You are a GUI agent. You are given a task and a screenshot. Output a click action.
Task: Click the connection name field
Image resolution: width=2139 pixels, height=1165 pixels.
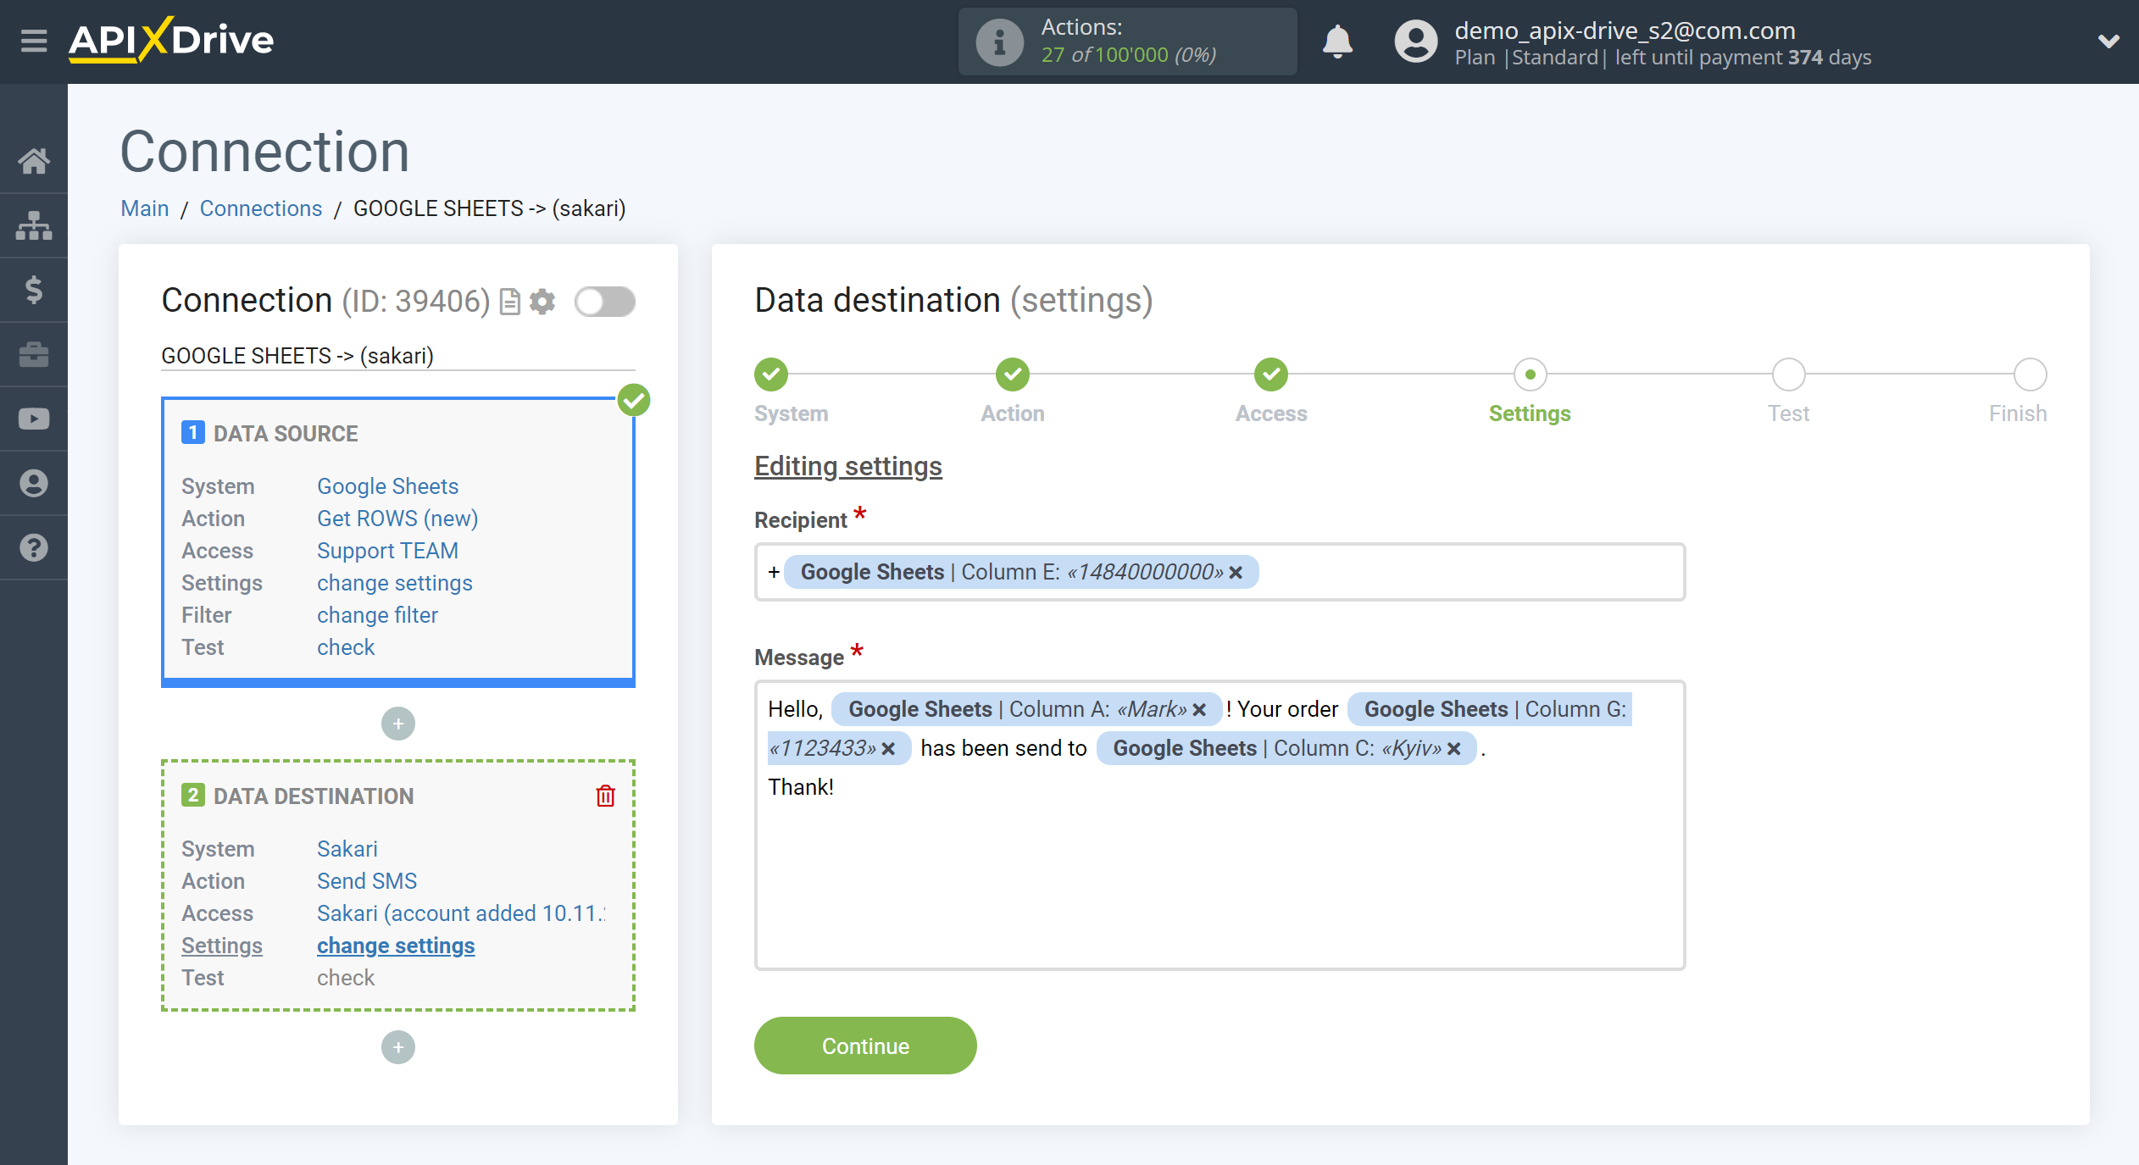[397, 356]
